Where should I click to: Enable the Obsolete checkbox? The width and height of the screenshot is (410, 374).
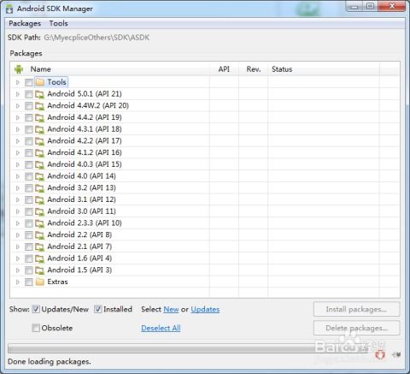click(x=36, y=328)
